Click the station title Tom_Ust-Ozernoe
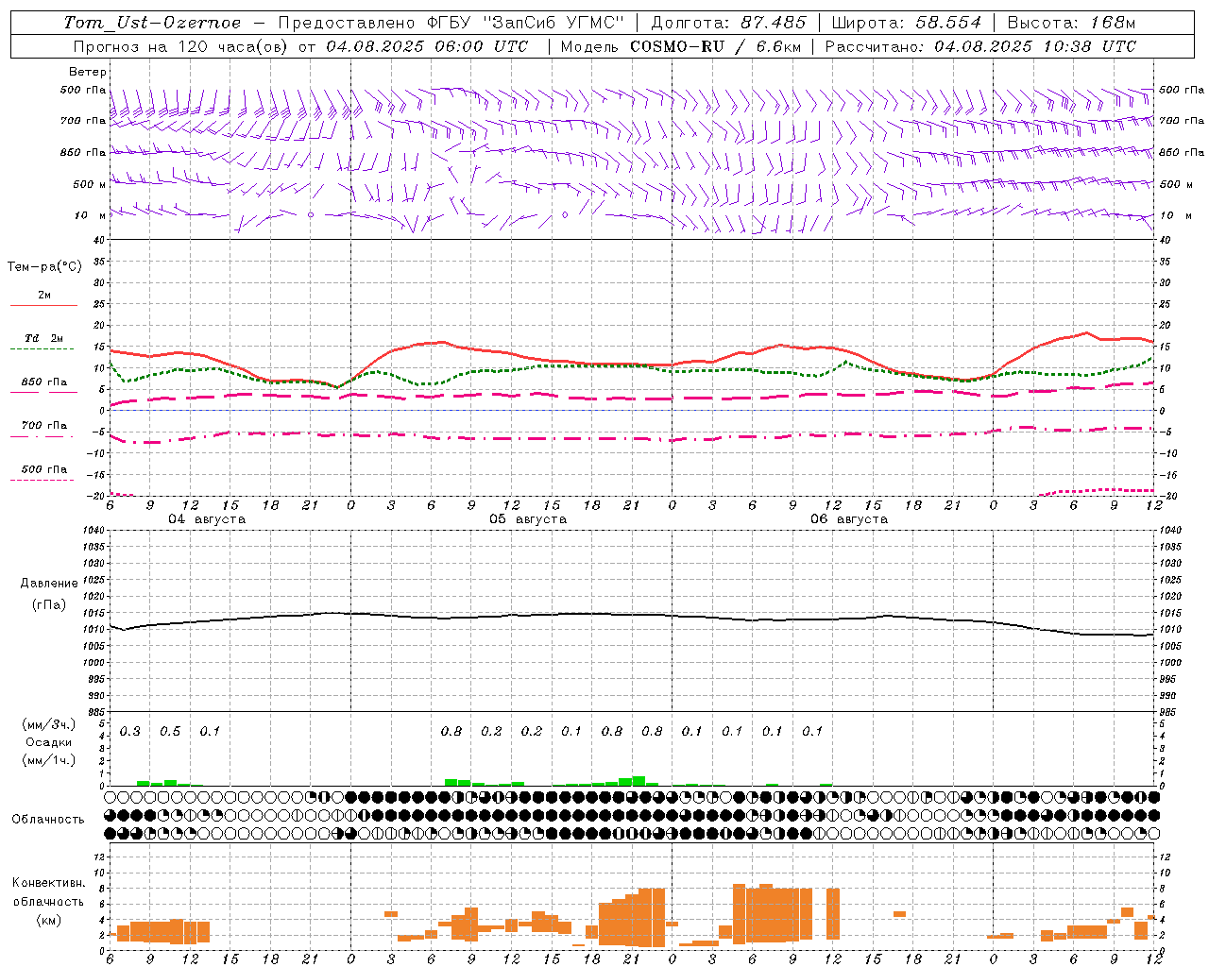This screenshot has height=967, width=1209. point(152,23)
